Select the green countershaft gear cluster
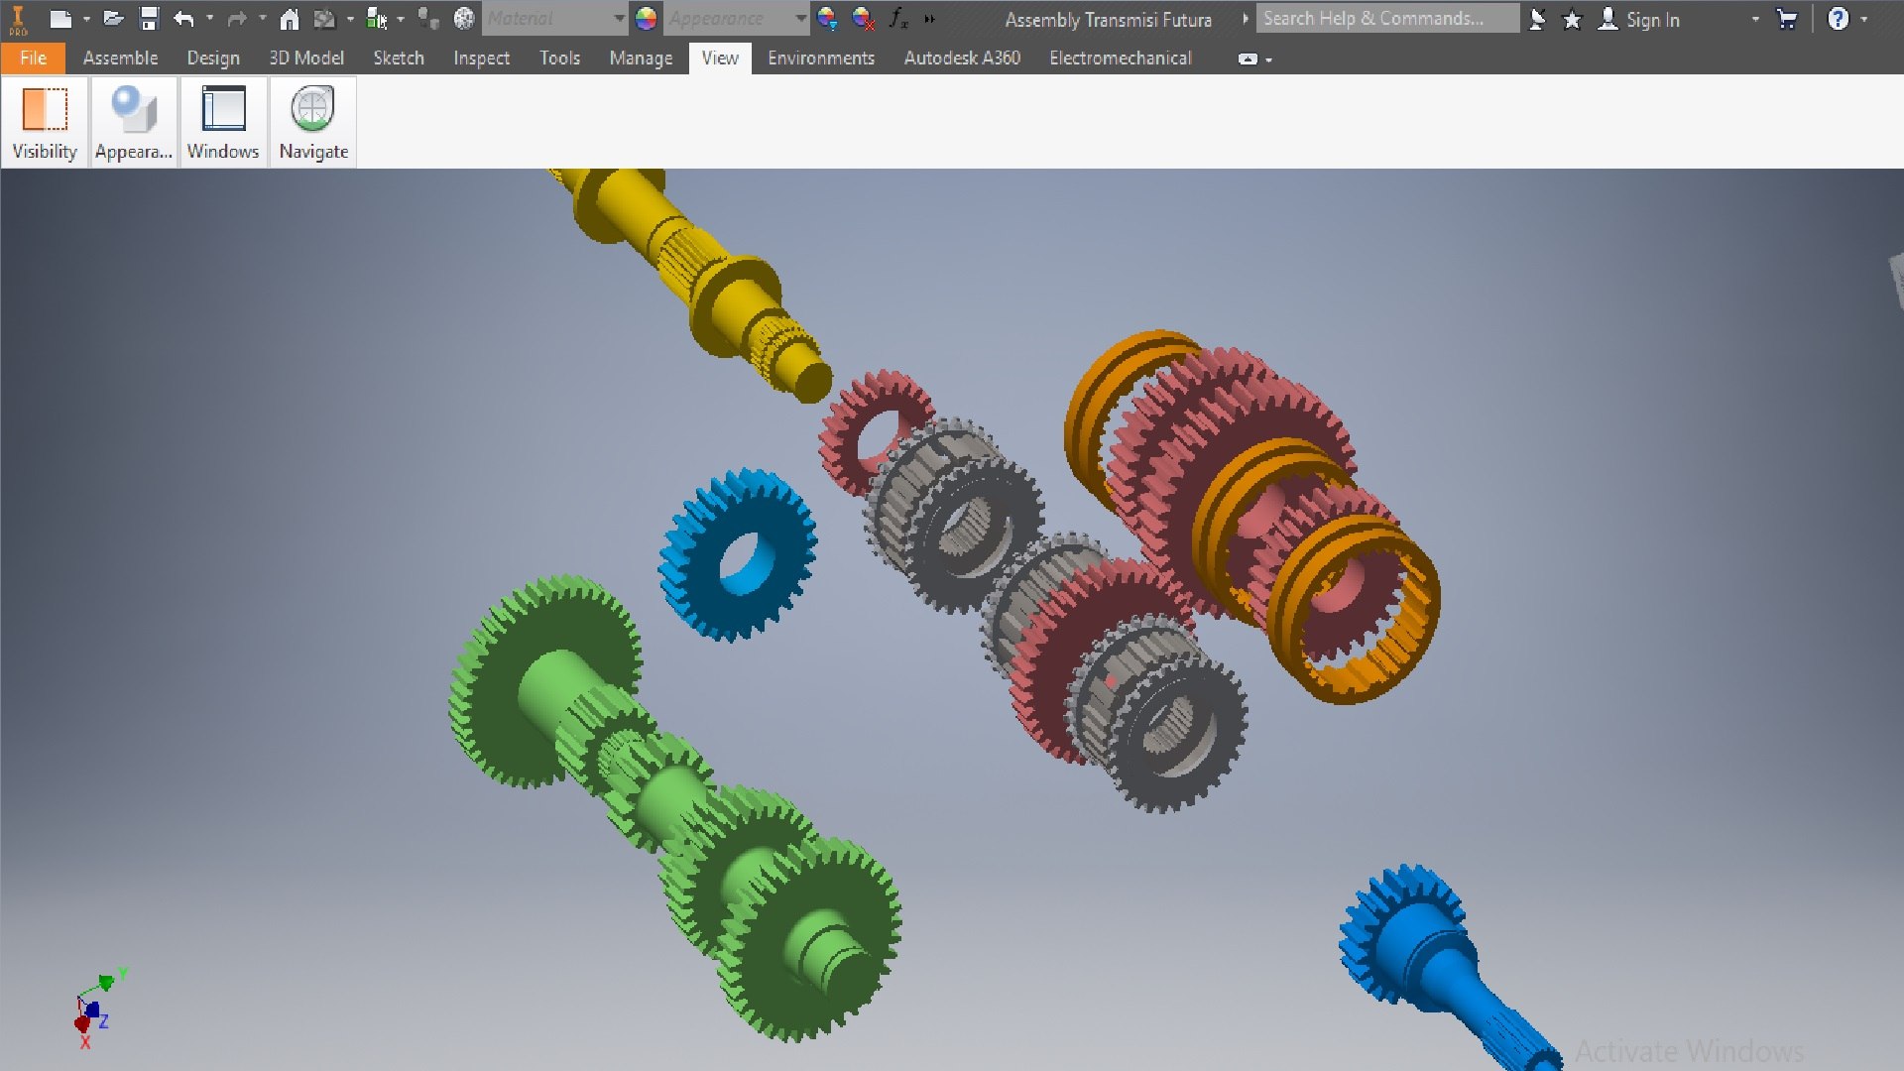Image resolution: width=1904 pixels, height=1071 pixels. 674,808
